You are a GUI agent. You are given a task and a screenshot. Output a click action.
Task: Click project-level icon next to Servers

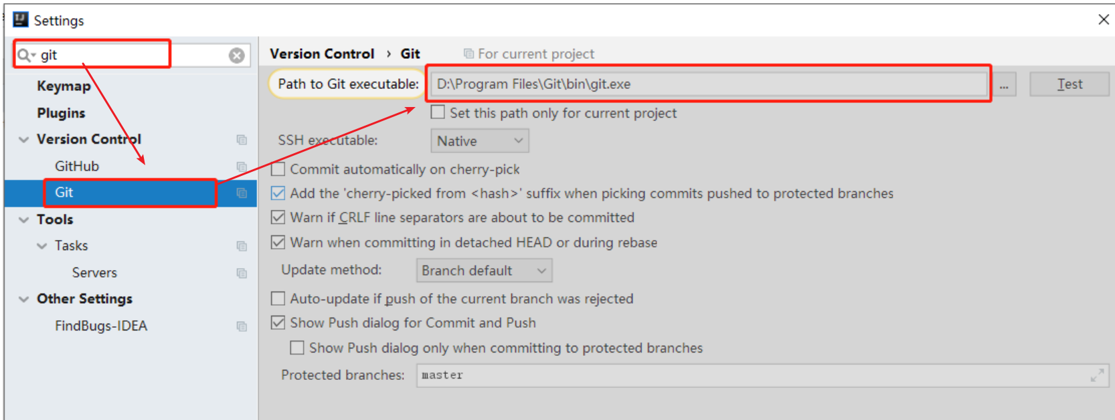pos(242,273)
